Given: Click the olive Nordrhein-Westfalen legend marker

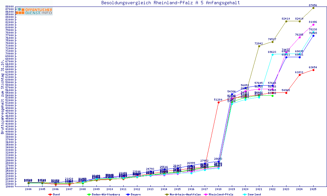Looking at the screenshot, I should [x=167, y=194].
